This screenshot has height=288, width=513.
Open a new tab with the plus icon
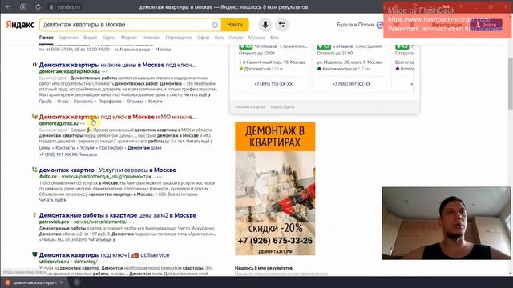[77, 282]
